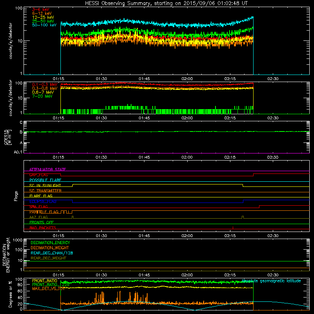Screen dimensions: 314x314
Task: Select the 50-100 keV legend label
Action: click(x=44, y=25)
